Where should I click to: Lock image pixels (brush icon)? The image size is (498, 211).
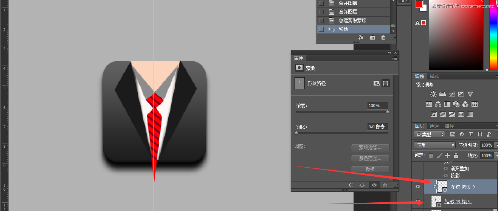(439, 156)
